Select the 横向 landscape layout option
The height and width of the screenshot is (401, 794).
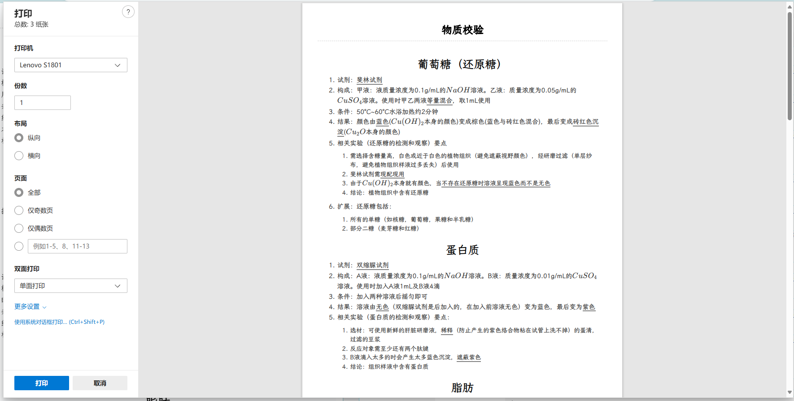[19, 156]
